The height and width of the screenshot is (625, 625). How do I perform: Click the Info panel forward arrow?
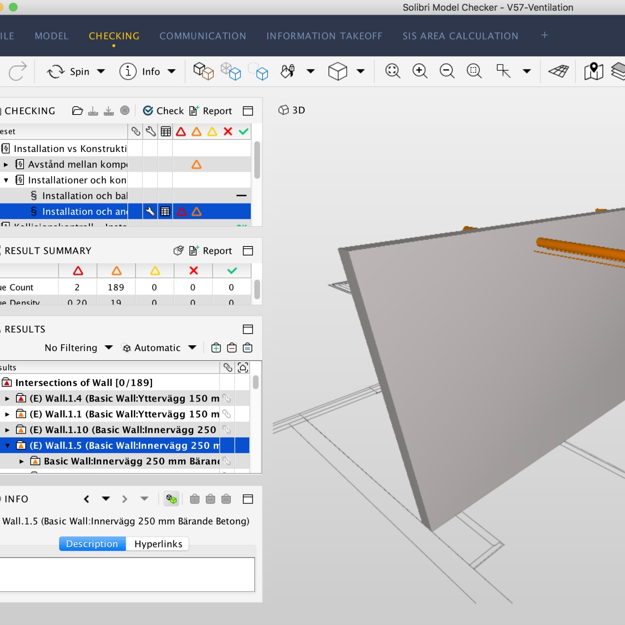125,499
